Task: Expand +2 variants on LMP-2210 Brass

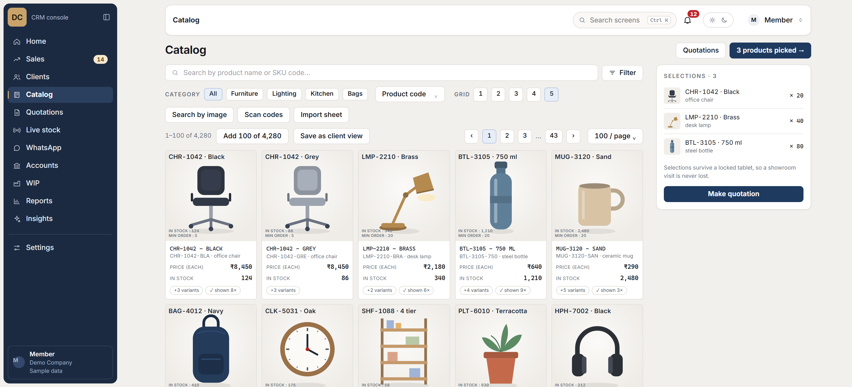Action: pos(379,291)
